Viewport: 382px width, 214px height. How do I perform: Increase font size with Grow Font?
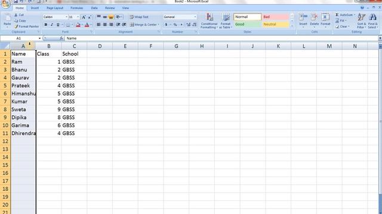point(84,17)
